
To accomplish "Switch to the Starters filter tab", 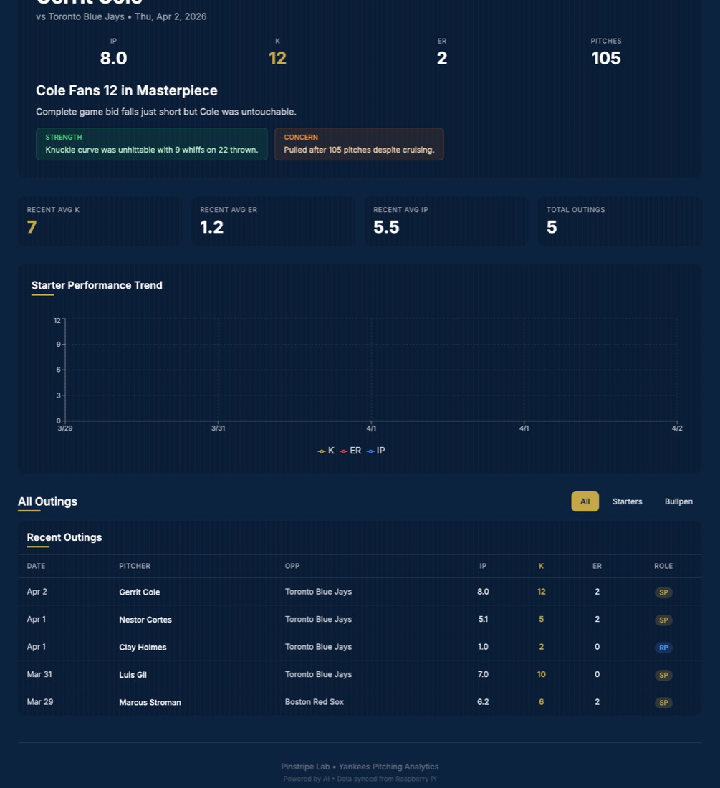I will [627, 501].
